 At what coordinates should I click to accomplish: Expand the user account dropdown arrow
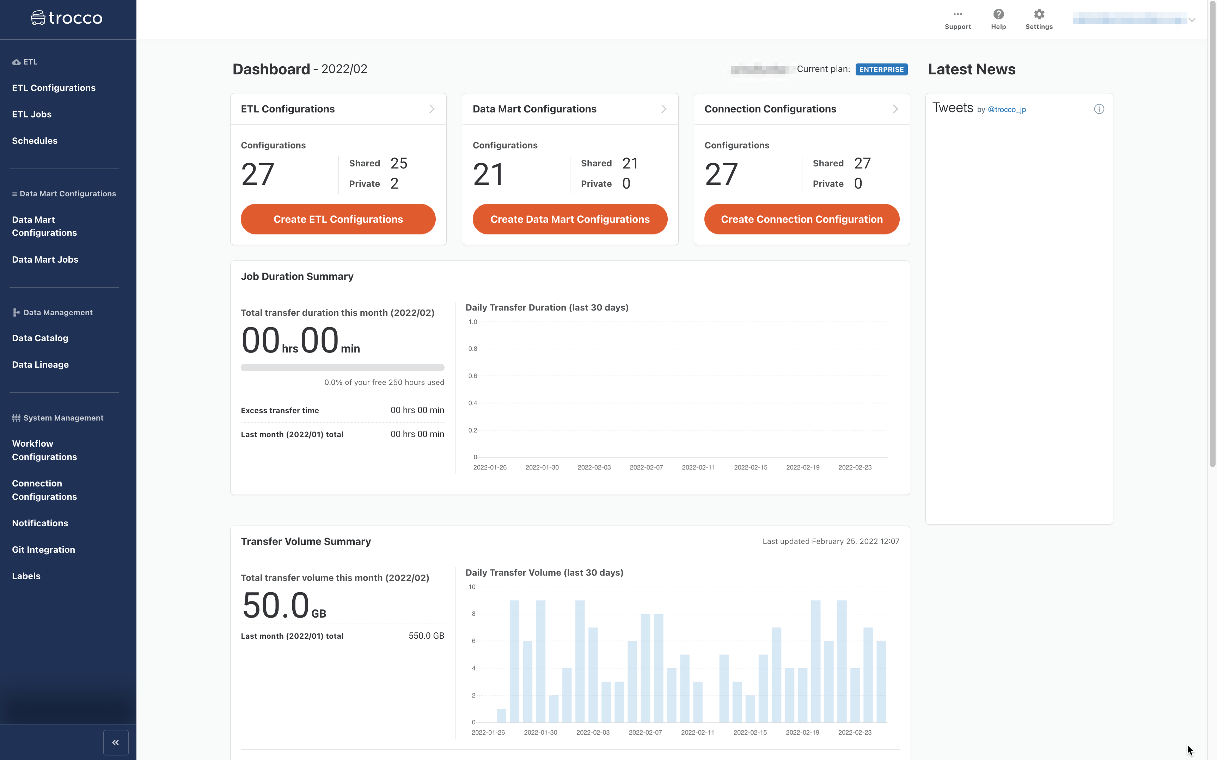pos(1191,20)
